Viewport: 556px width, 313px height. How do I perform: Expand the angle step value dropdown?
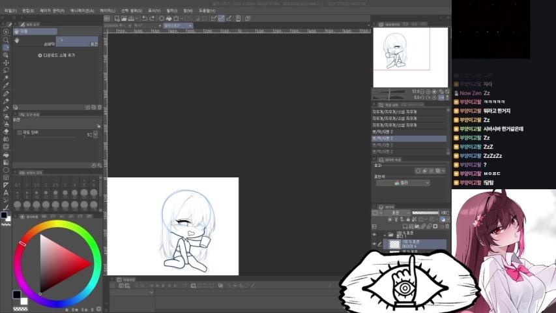coord(95,134)
